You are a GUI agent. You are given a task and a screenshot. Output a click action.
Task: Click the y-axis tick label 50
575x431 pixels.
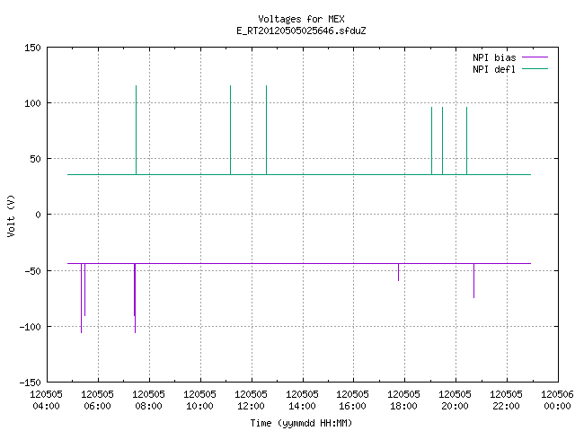pyautogui.click(x=35, y=159)
